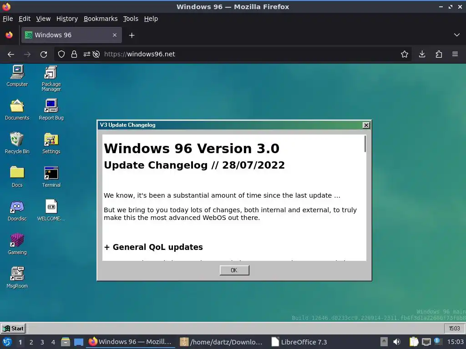The image size is (466, 349).
Task: Select the Windows 96 browser tab
Action: click(x=71, y=35)
